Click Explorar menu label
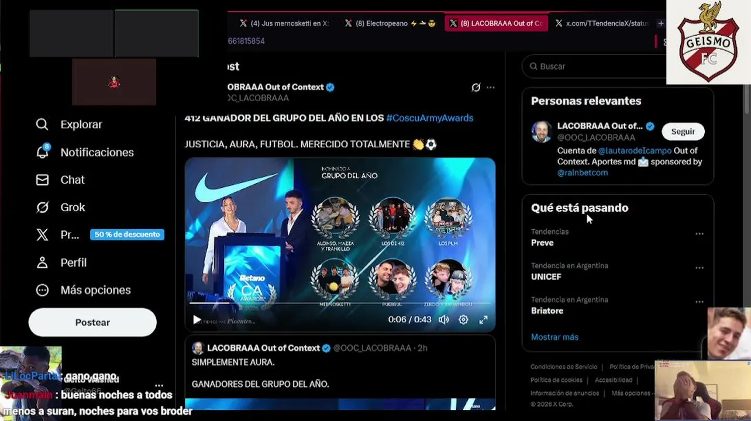 pos(81,125)
